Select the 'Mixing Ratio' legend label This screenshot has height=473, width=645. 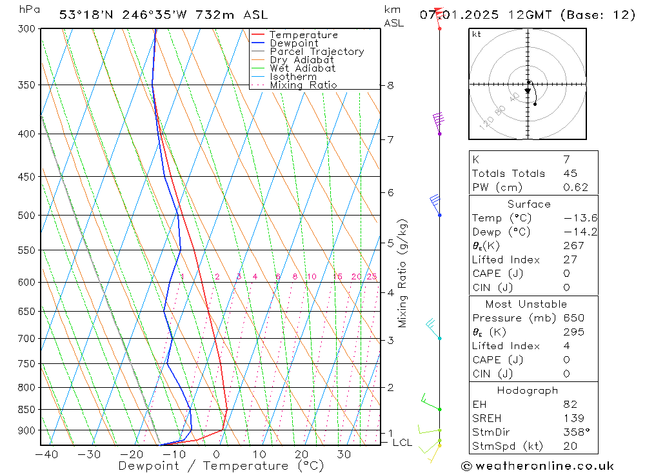tap(303, 85)
